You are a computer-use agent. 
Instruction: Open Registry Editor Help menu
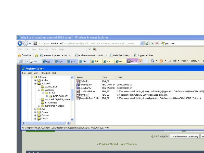click(x=54, y=73)
